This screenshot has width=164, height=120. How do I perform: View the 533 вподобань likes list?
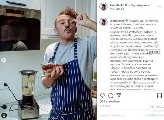click(110, 102)
